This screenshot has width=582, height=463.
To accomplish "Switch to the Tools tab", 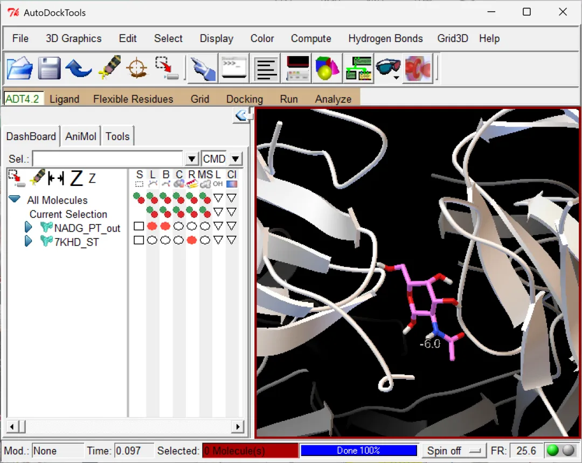I will pos(117,136).
